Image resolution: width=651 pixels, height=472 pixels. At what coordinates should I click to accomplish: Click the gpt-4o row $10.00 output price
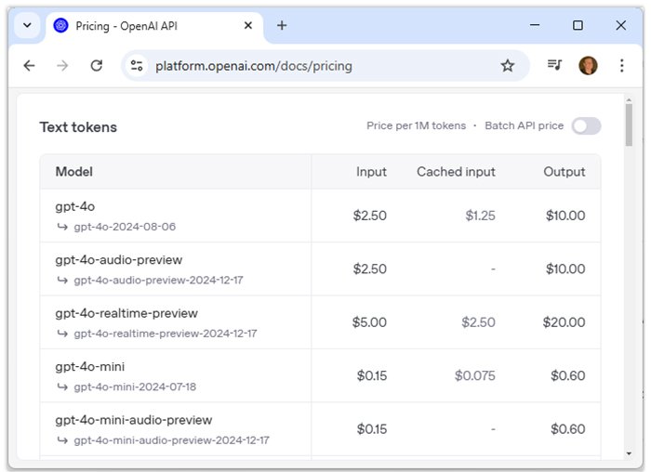pyautogui.click(x=565, y=216)
